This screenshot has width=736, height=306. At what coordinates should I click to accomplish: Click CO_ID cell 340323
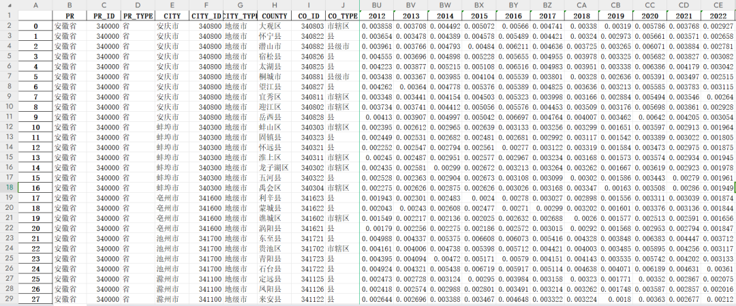point(309,137)
